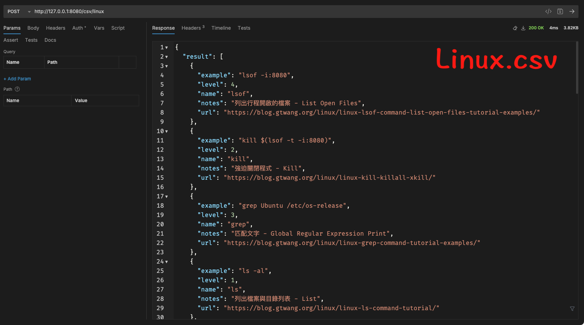This screenshot has width=584, height=325.
Task: Click the kill-killall-xkill URL string
Action: point(330,178)
